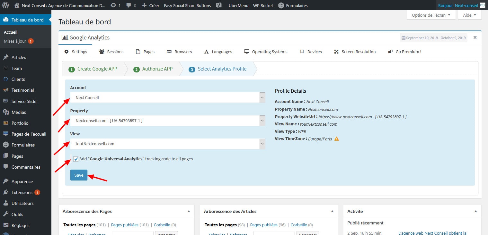Click the updates refresh icon
This screenshot has height=235, width=488.
[x=113, y=5]
